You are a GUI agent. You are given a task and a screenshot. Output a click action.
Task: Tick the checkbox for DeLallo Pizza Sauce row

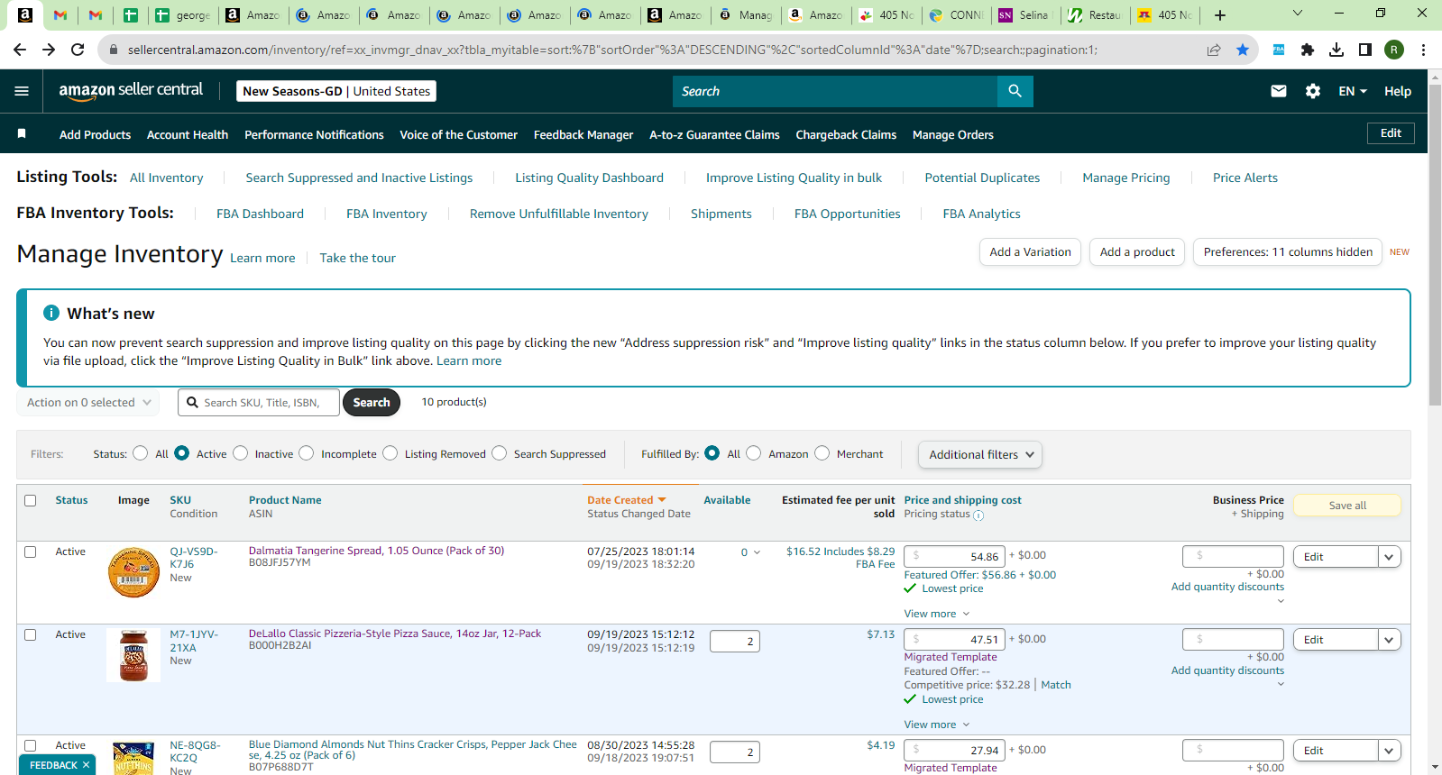(31, 634)
